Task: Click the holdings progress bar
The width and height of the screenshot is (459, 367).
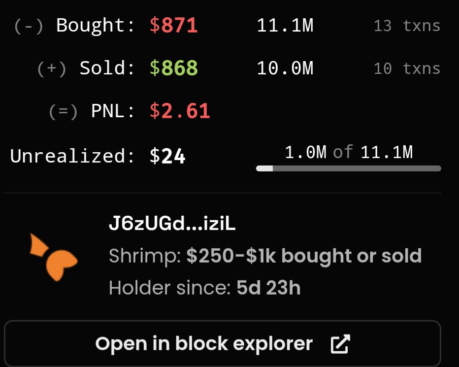Action: 348,168
